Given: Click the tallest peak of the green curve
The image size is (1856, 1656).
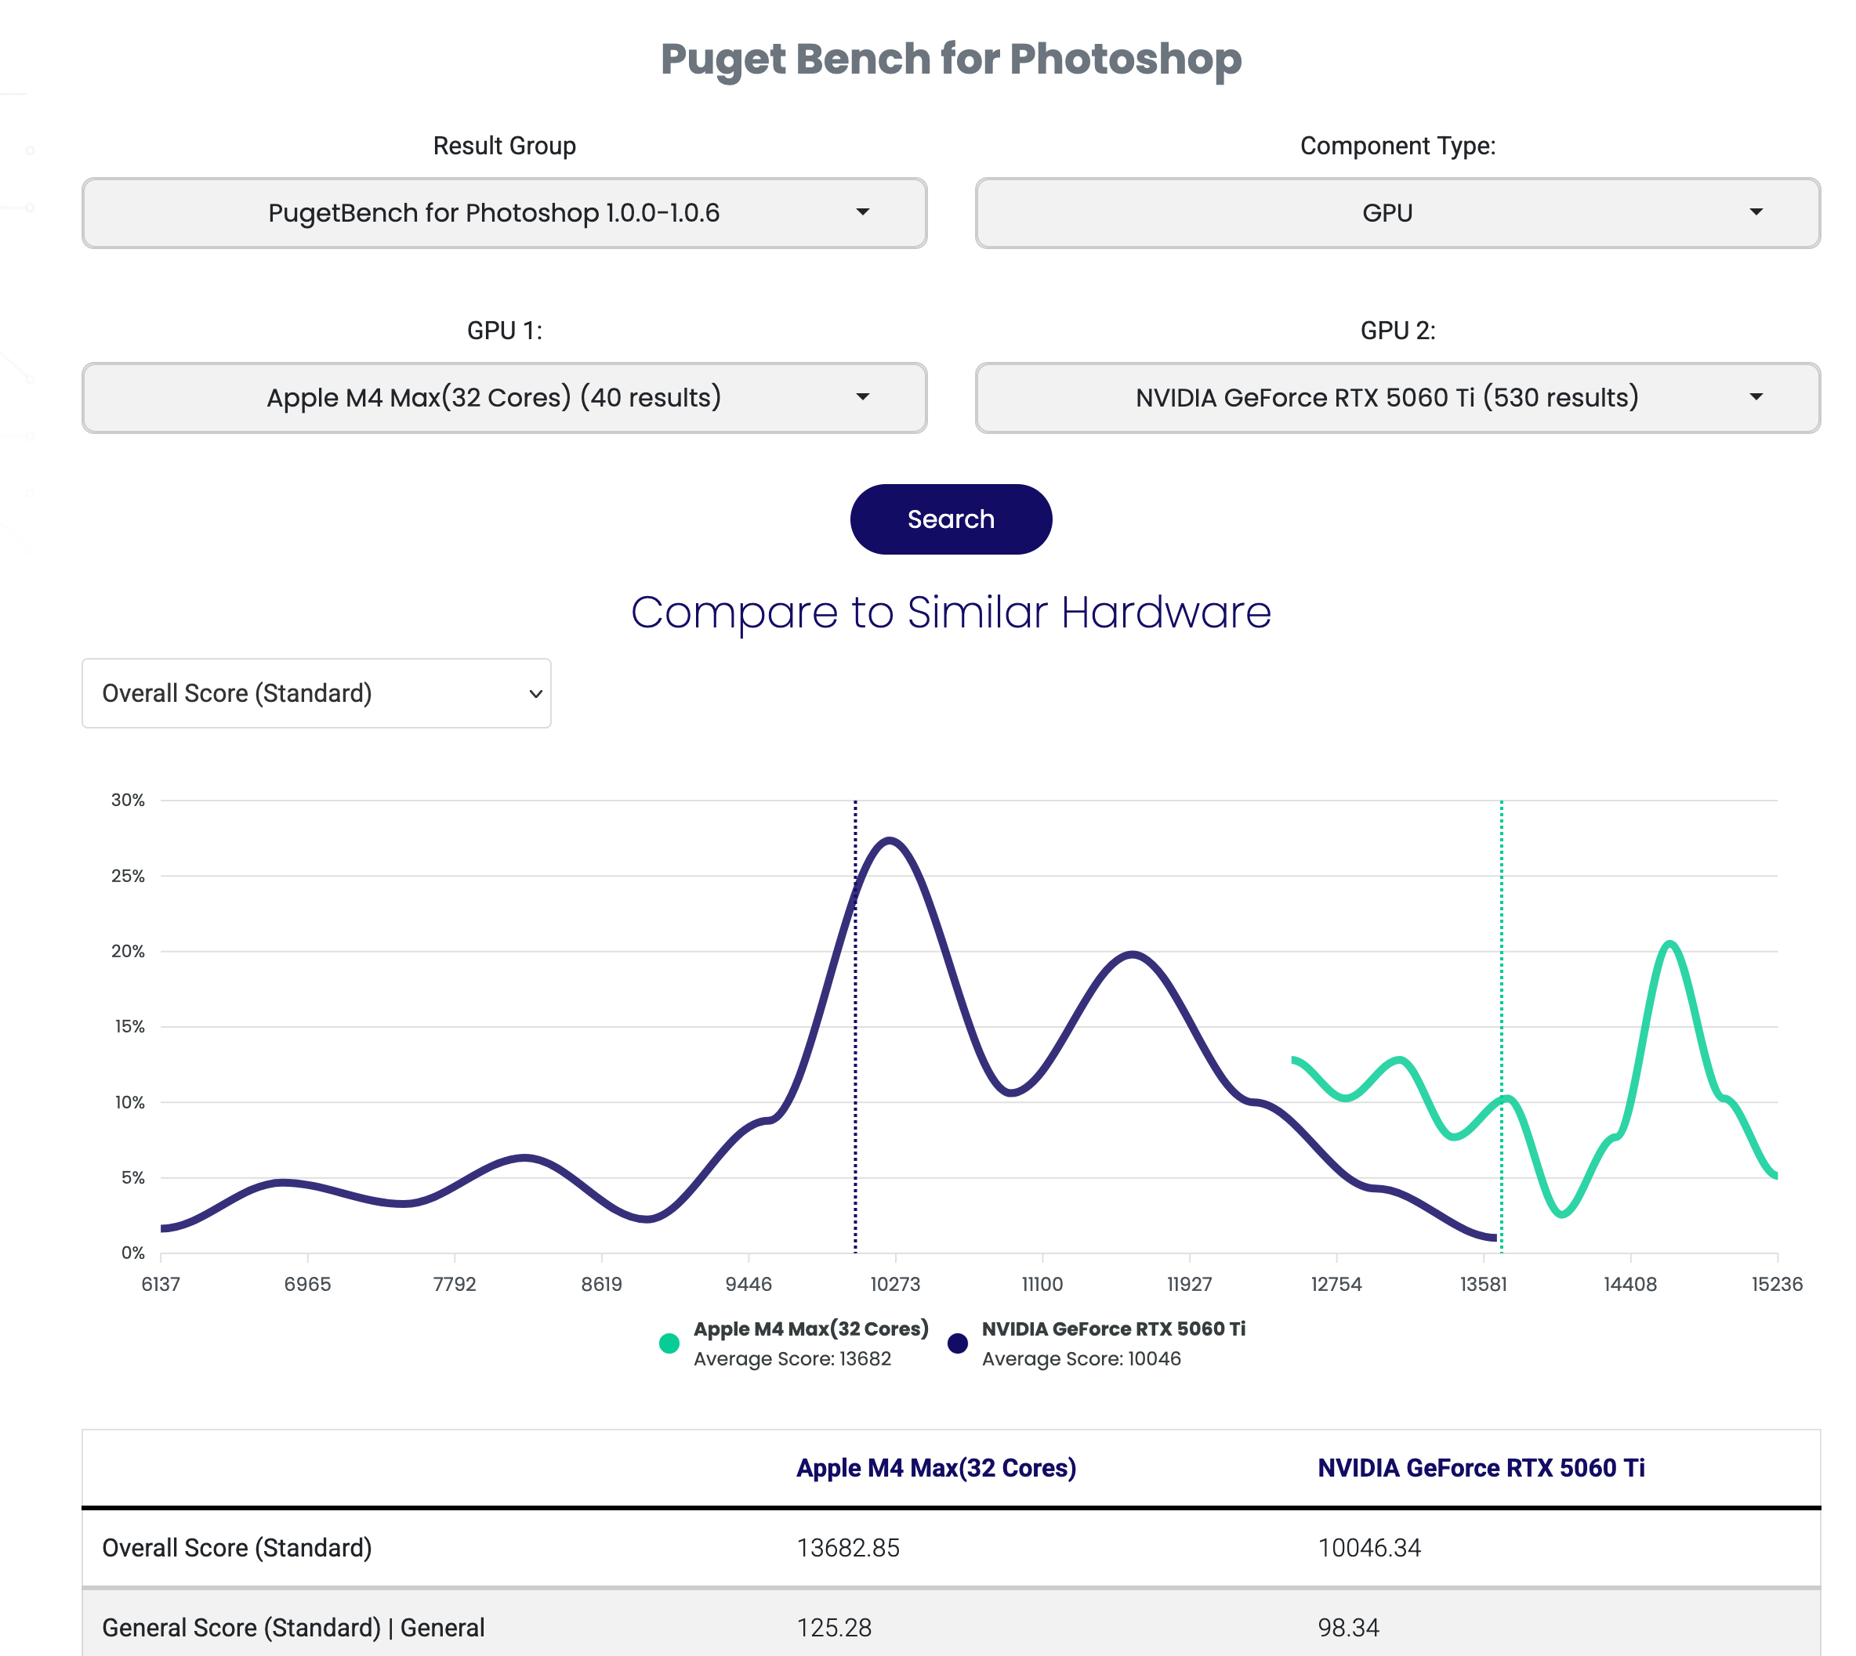Looking at the screenshot, I should coord(1670,944).
